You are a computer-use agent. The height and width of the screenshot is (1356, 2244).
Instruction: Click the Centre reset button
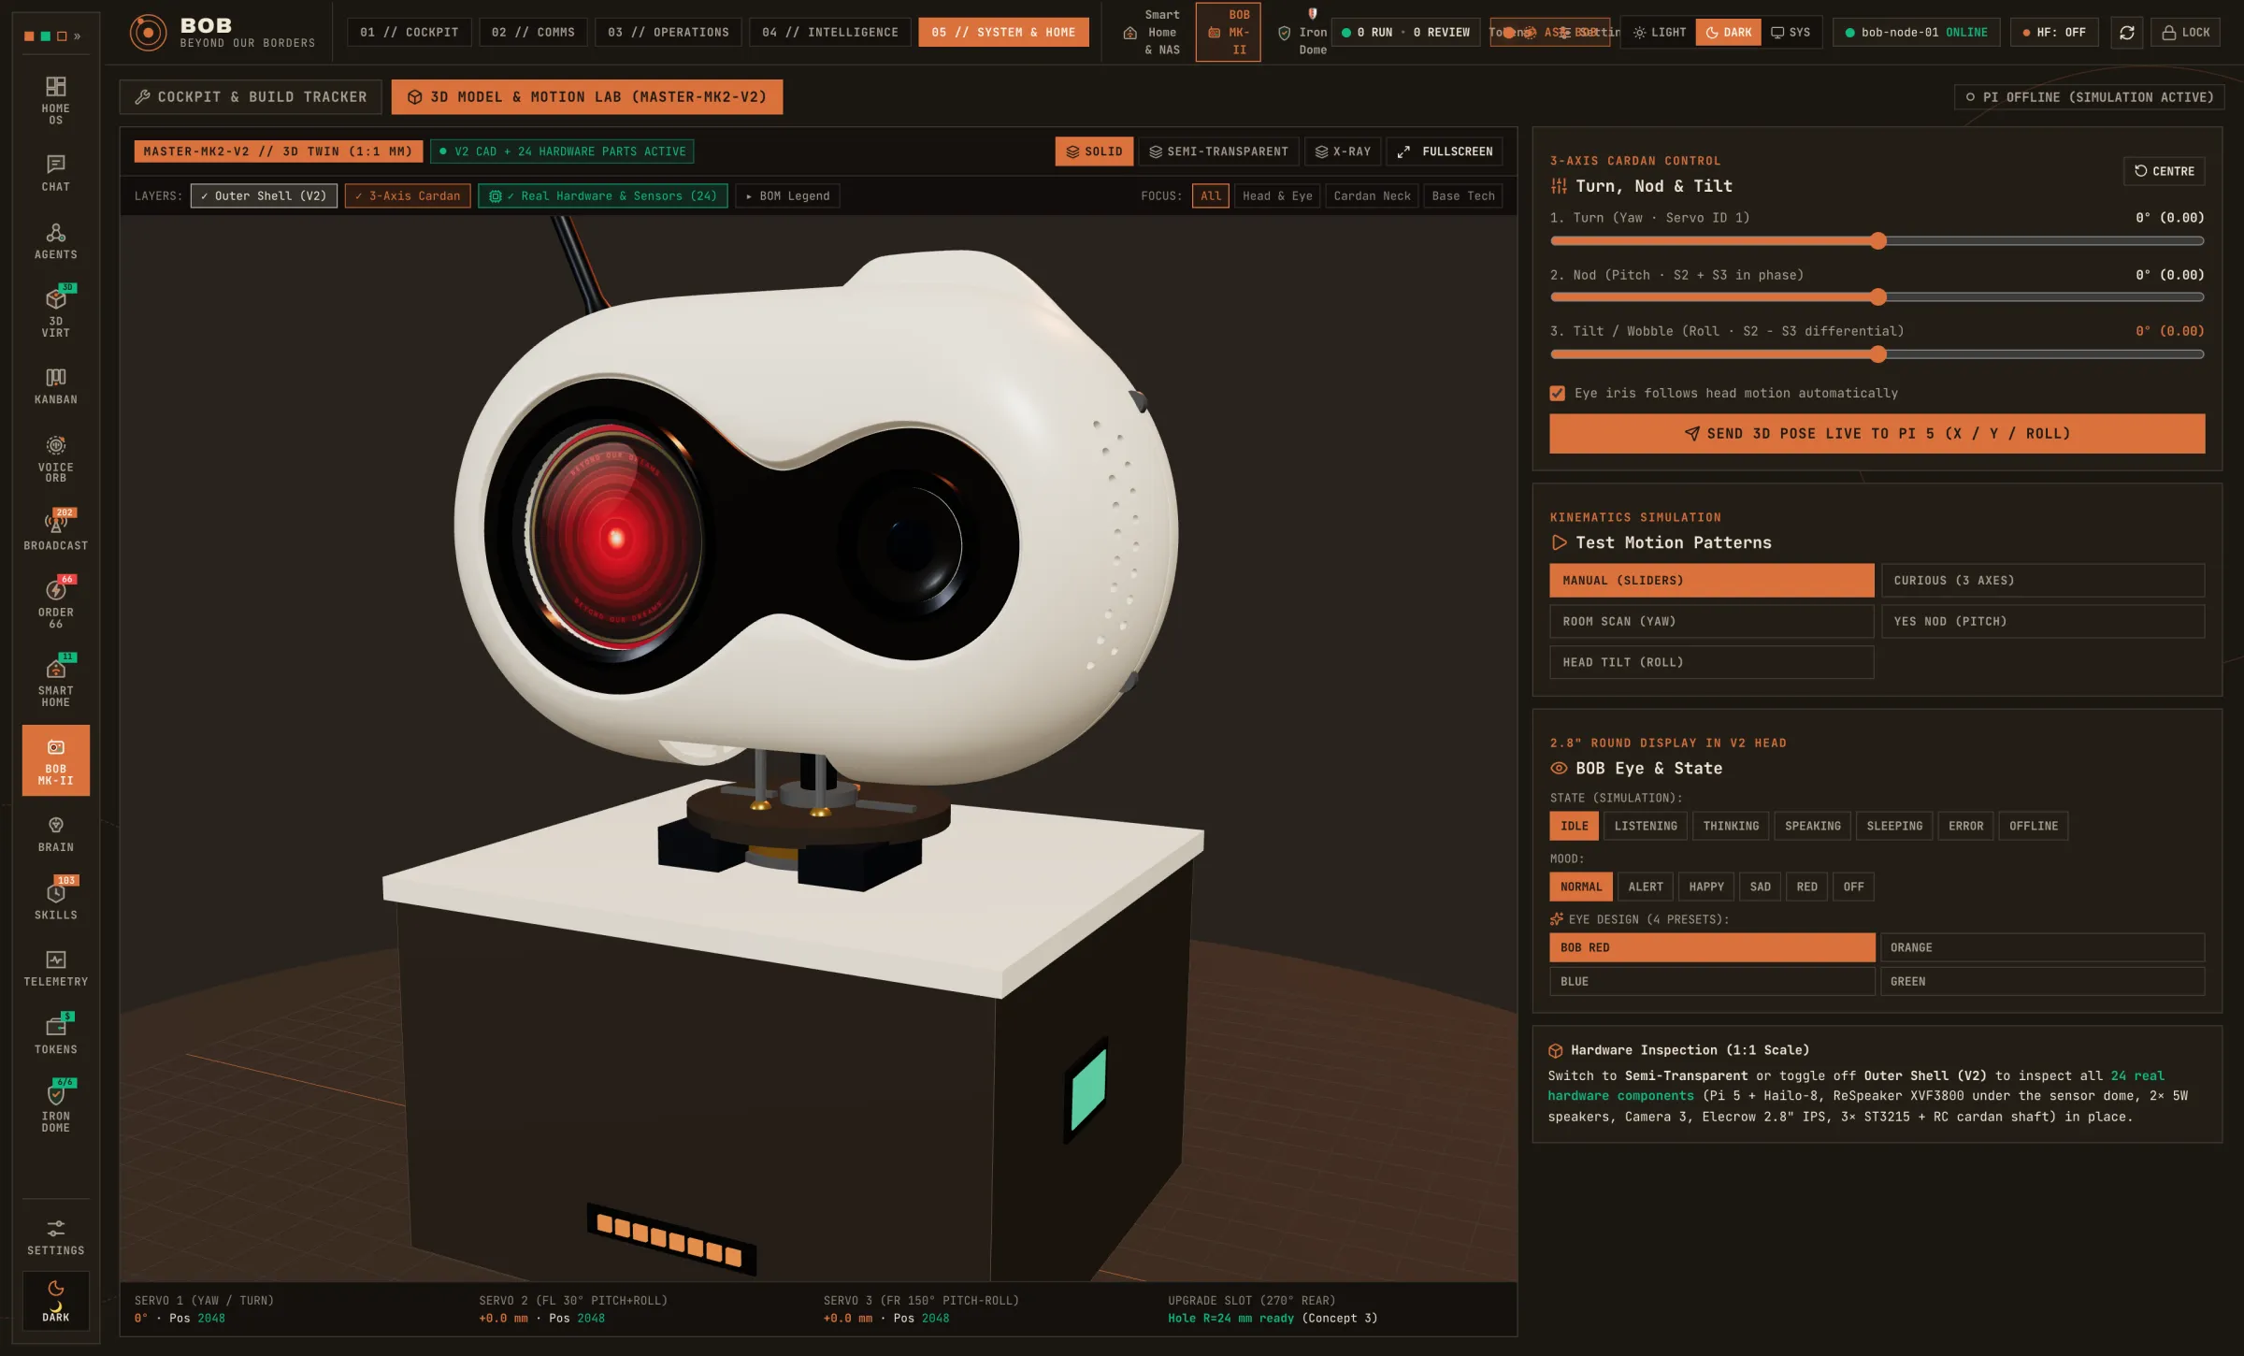tap(2165, 171)
